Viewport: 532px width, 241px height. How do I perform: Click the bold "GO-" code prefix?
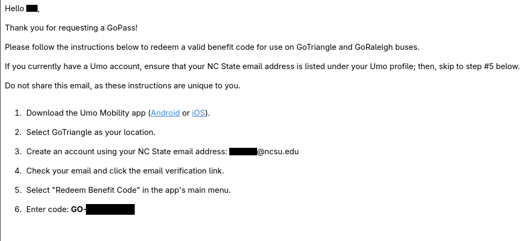(x=78, y=209)
